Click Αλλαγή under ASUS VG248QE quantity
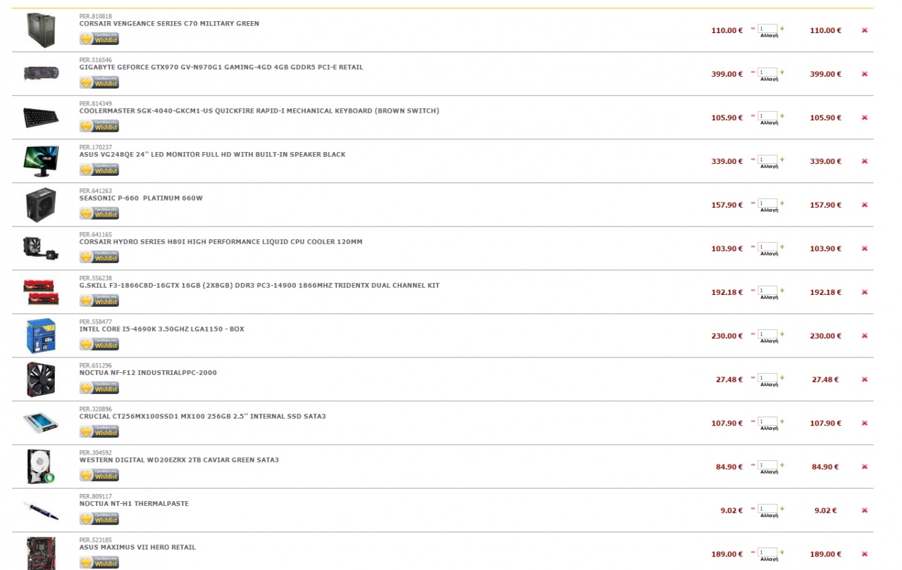 pyautogui.click(x=769, y=166)
